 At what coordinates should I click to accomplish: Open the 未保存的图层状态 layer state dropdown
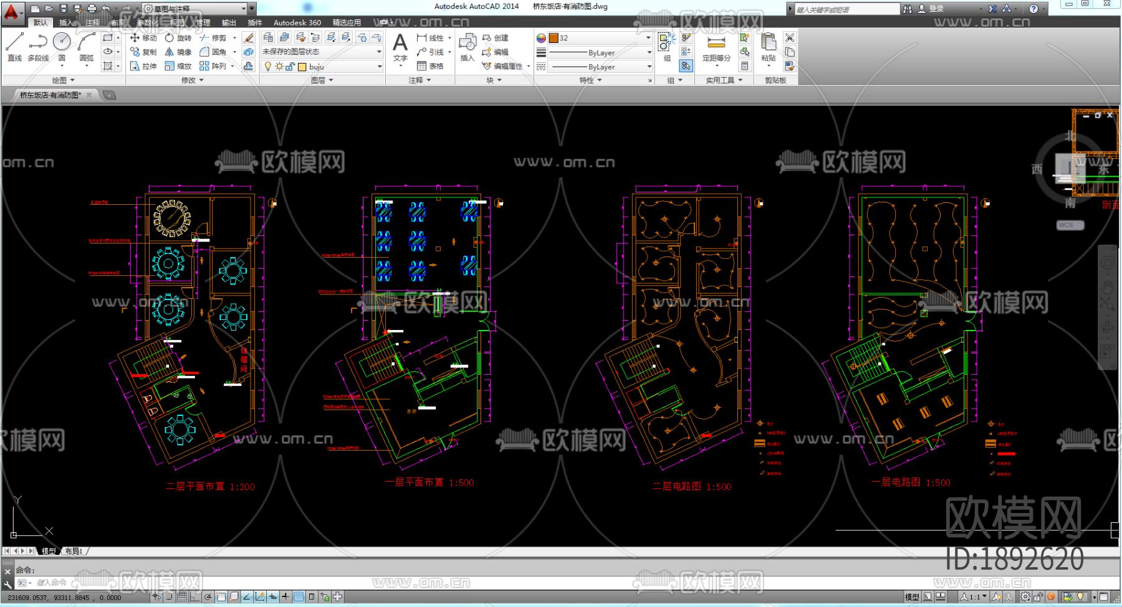click(321, 52)
